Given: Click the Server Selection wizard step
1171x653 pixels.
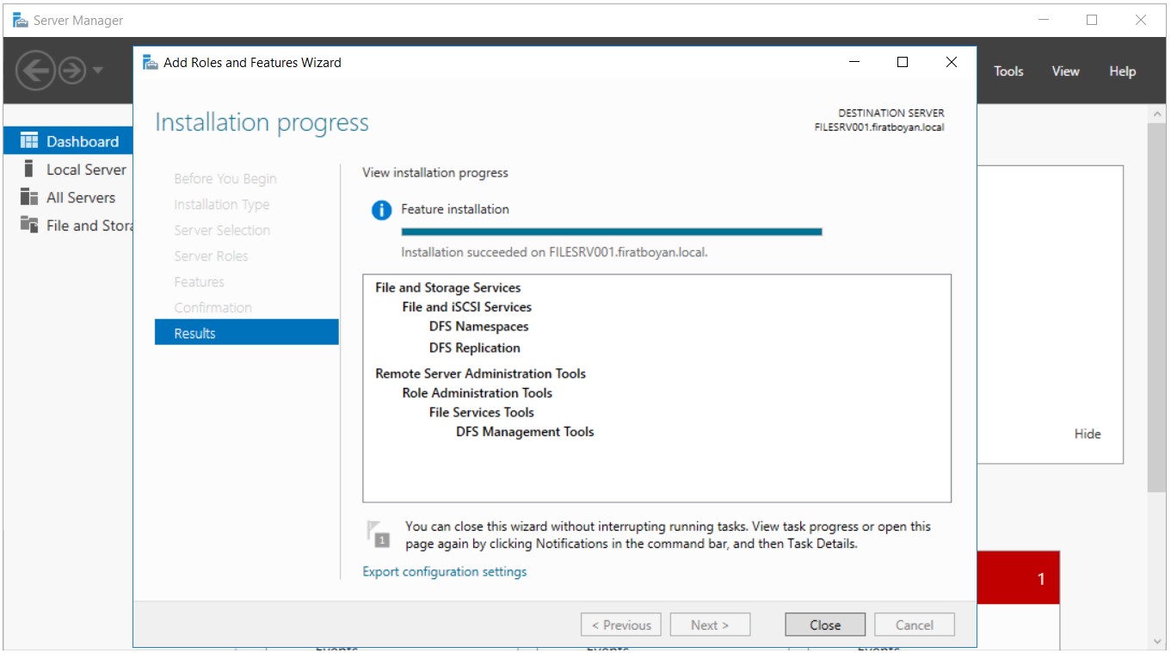Looking at the screenshot, I should click(222, 230).
